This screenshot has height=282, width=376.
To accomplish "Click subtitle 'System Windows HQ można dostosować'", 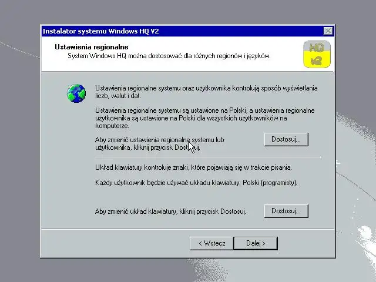I will coord(125,56).
